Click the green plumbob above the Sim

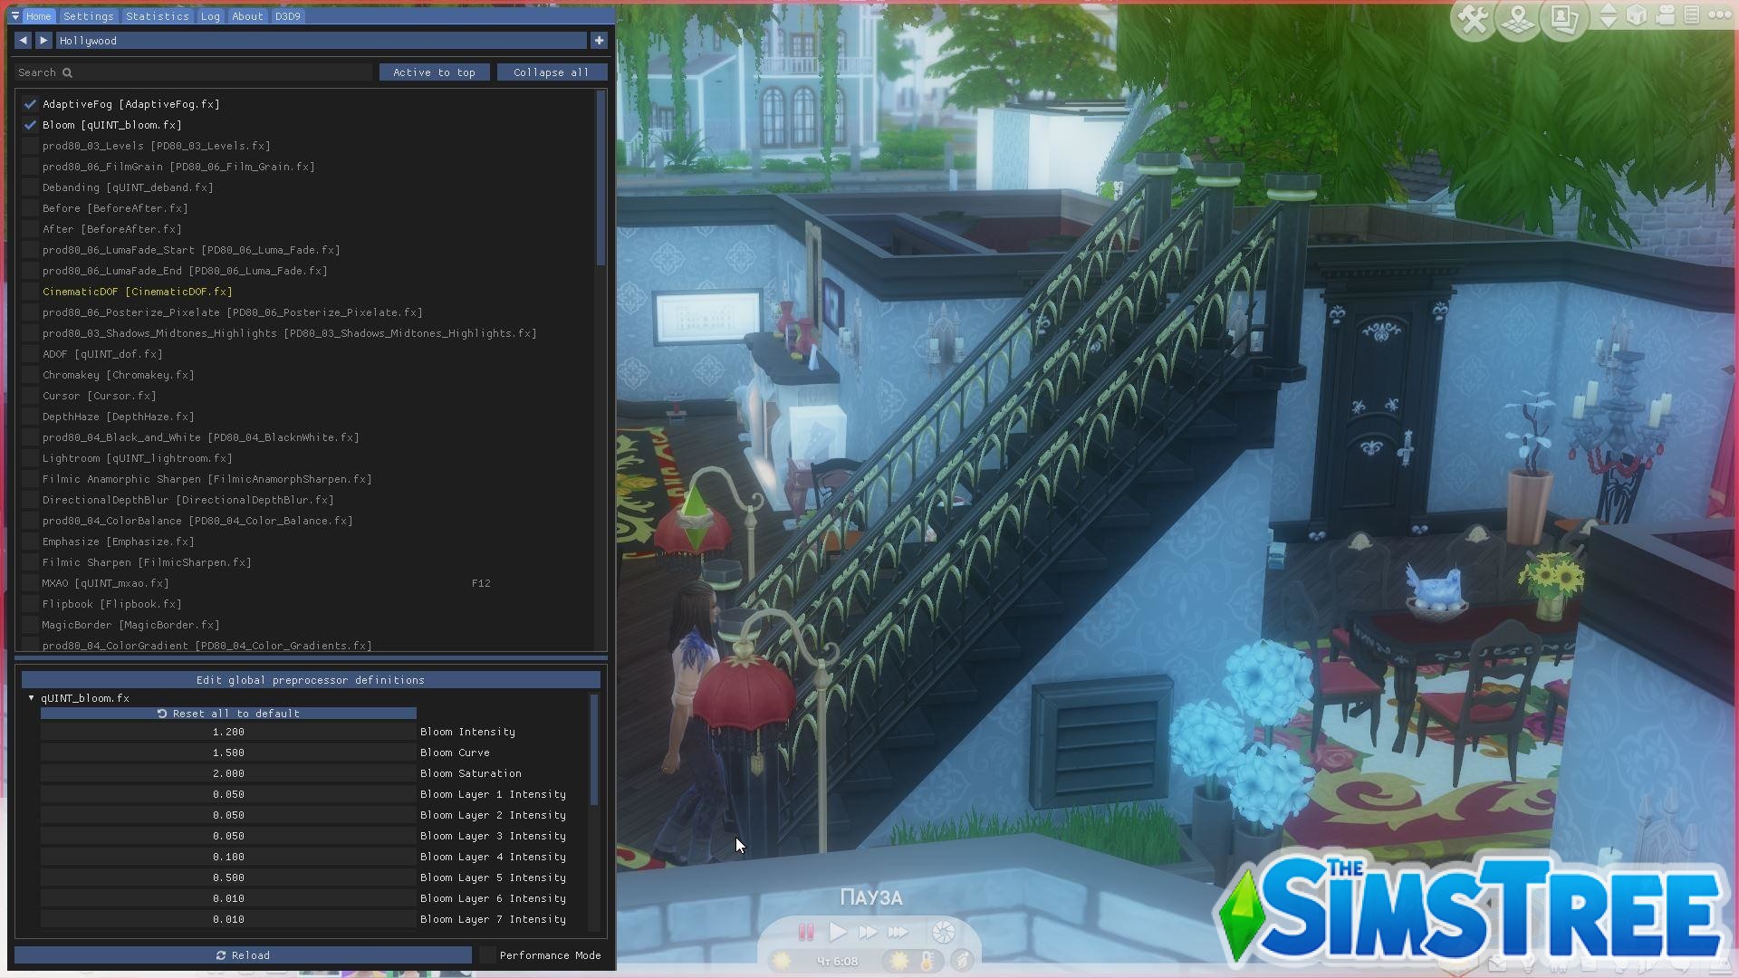695,517
